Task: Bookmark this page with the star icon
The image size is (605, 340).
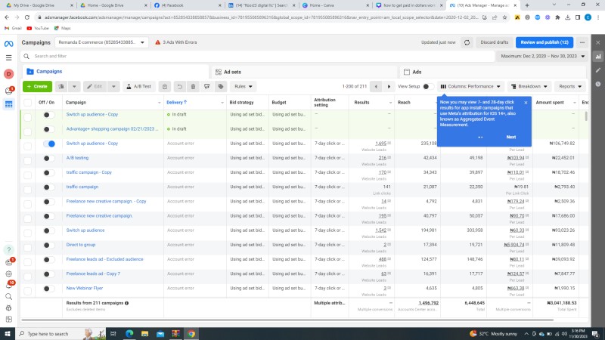Action: pyautogui.click(x=504, y=17)
